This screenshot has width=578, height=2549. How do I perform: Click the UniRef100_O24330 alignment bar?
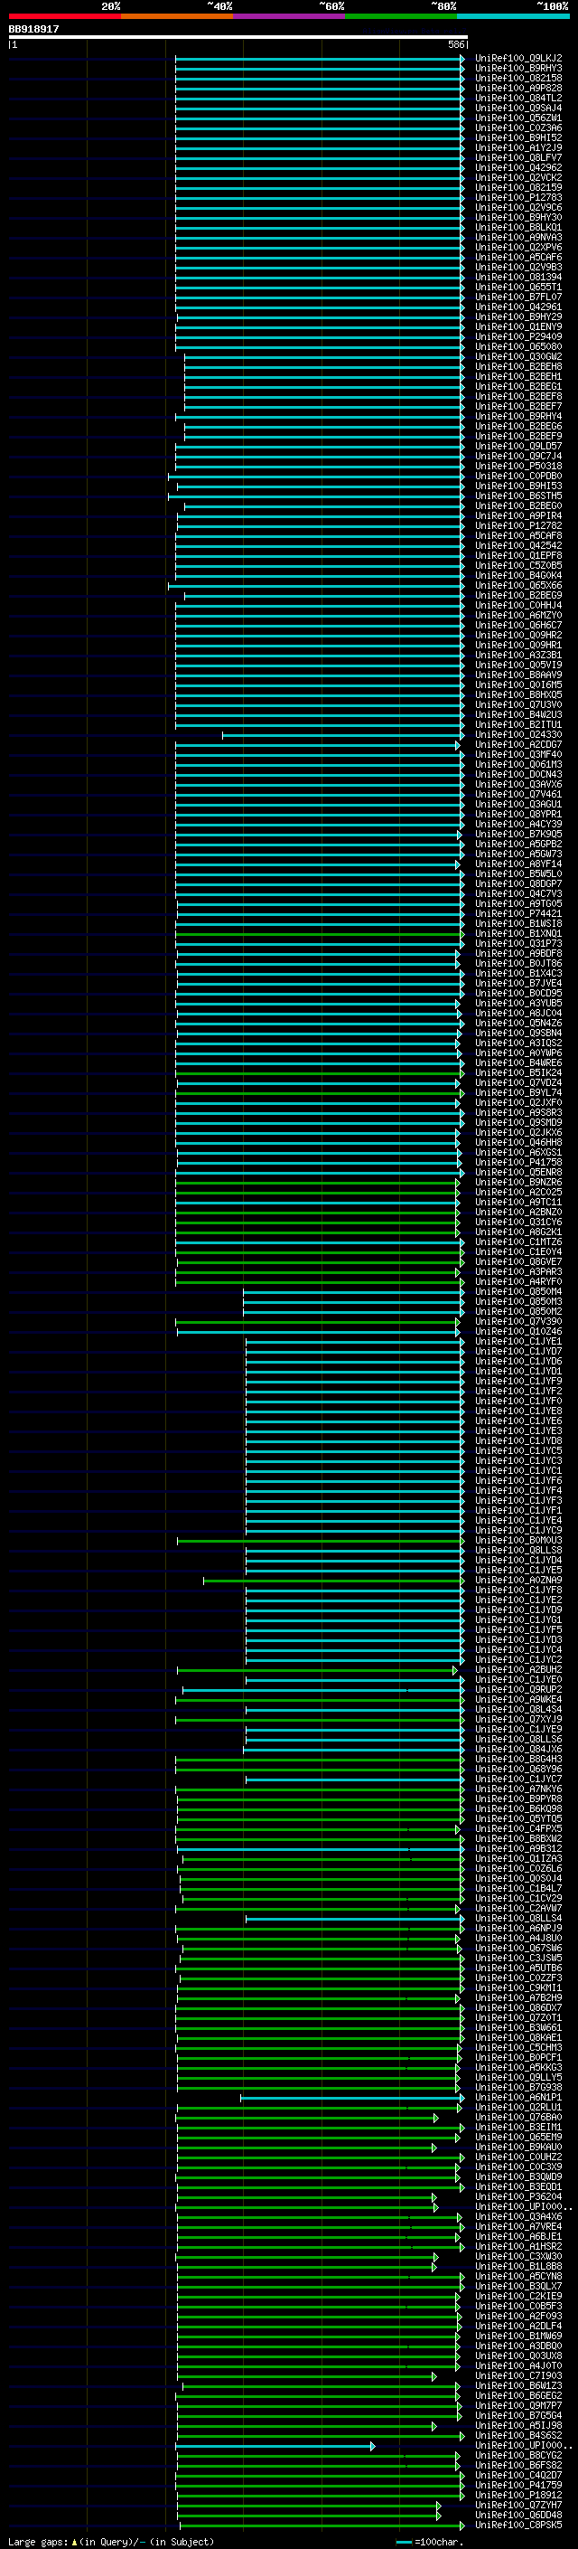coord(342,734)
